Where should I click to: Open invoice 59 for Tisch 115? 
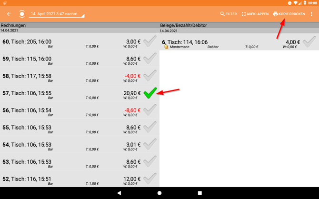click(71, 59)
